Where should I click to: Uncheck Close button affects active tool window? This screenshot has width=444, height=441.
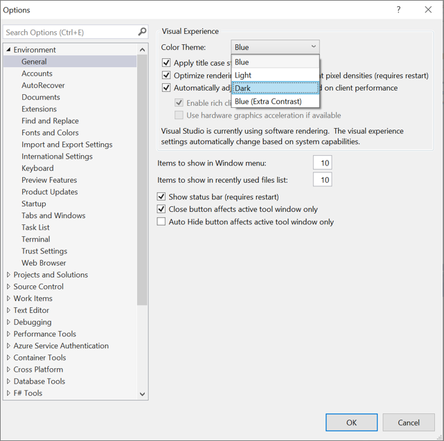pyautogui.click(x=161, y=209)
